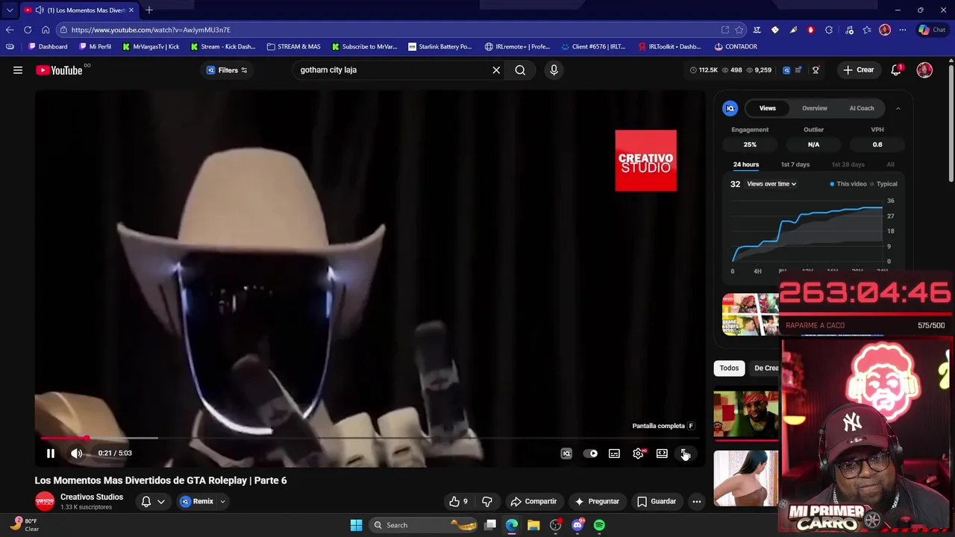The width and height of the screenshot is (955, 537).
Task: Open notifications bell with badge
Action: point(896,70)
